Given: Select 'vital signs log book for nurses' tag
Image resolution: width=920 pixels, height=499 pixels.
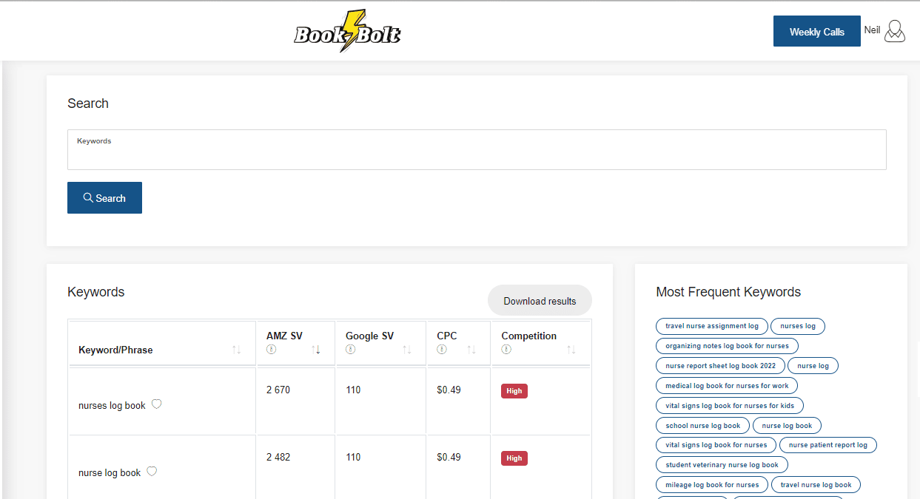Looking at the screenshot, I should 716,445.
